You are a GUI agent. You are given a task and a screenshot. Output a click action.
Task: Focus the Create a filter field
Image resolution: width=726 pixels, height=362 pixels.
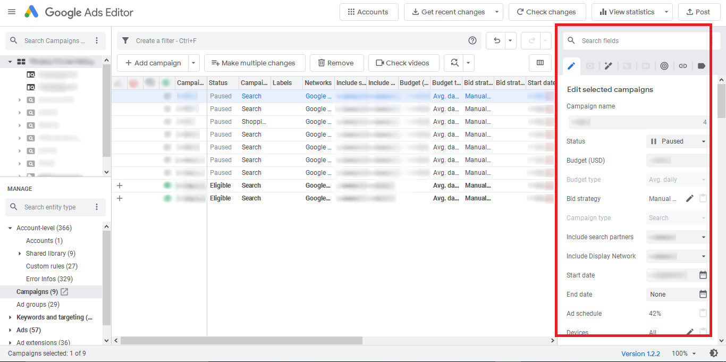(300, 40)
